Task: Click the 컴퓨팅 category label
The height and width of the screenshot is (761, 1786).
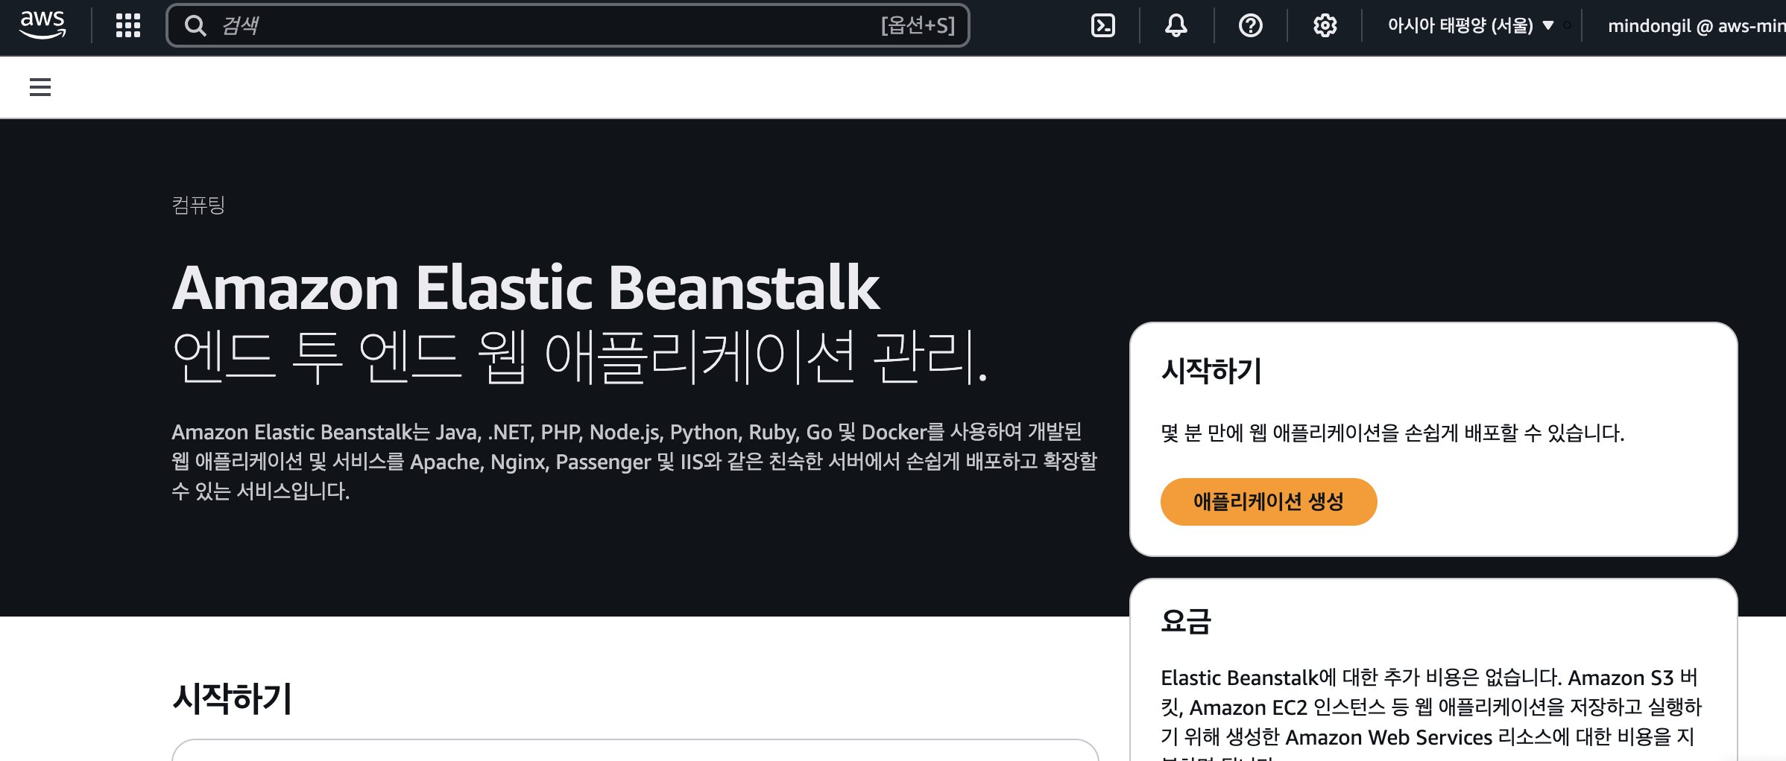Action: [x=198, y=205]
